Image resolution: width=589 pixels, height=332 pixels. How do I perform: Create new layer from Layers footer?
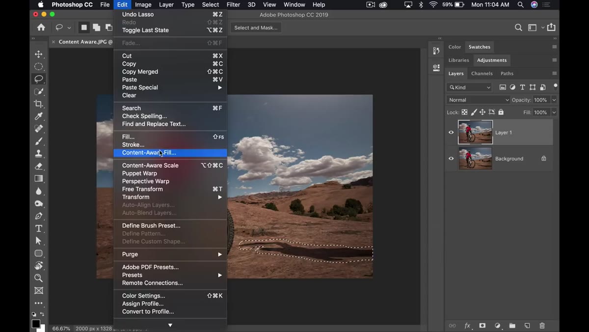tap(527, 326)
